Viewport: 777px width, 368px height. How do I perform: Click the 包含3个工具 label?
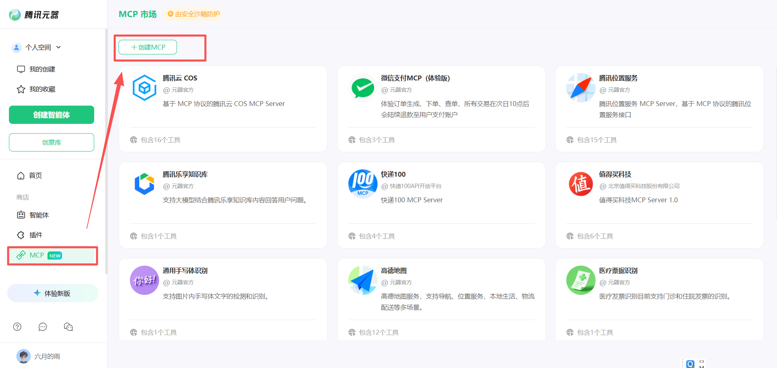point(377,140)
